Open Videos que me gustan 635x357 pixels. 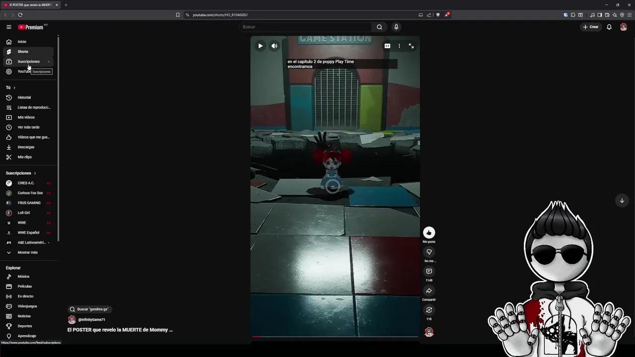pos(28,137)
